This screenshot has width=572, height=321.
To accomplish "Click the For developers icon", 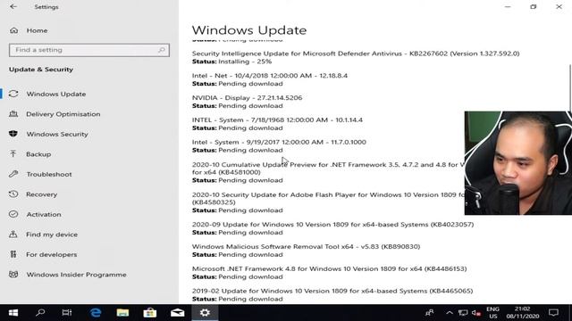I will pyautogui.click(x=13, y=254).
